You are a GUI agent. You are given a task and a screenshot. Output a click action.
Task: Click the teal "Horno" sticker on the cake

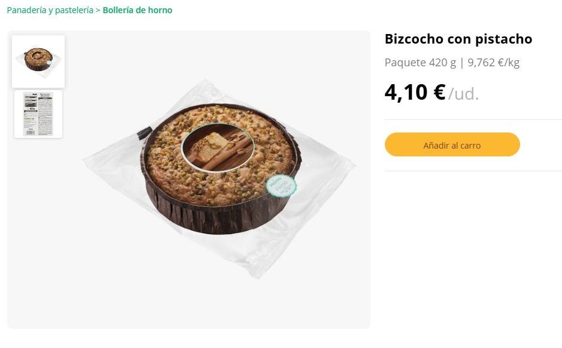[x=281, y=186]
